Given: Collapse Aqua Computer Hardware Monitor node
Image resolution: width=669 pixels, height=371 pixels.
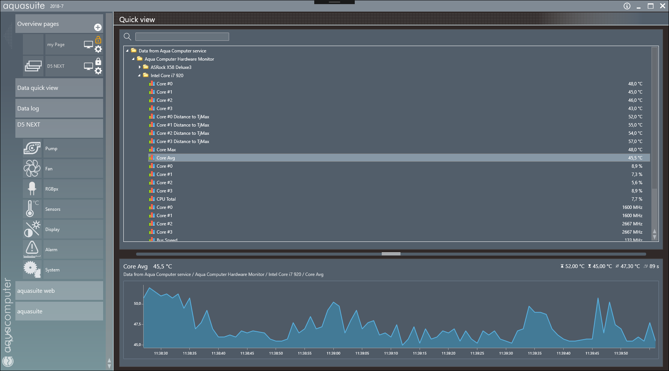Looking at the screenshot, I should [x=133, y=59].
